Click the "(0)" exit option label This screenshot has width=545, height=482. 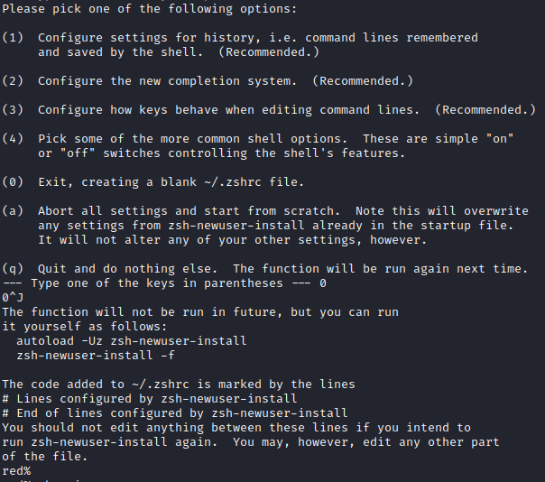tap(13, 182)
